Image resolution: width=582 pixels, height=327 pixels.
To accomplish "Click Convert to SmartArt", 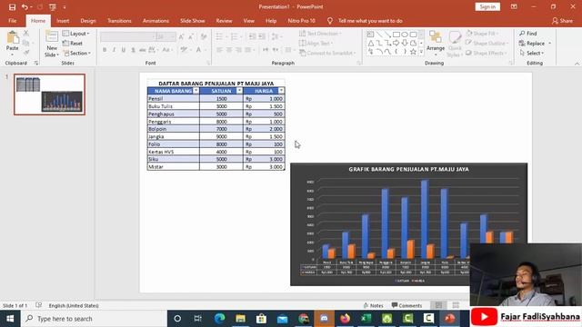I will click(327, 53).
